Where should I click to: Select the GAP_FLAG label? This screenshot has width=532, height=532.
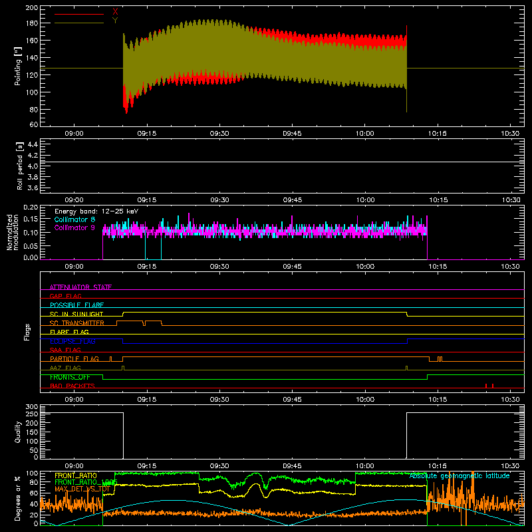[x=65, y=296]
